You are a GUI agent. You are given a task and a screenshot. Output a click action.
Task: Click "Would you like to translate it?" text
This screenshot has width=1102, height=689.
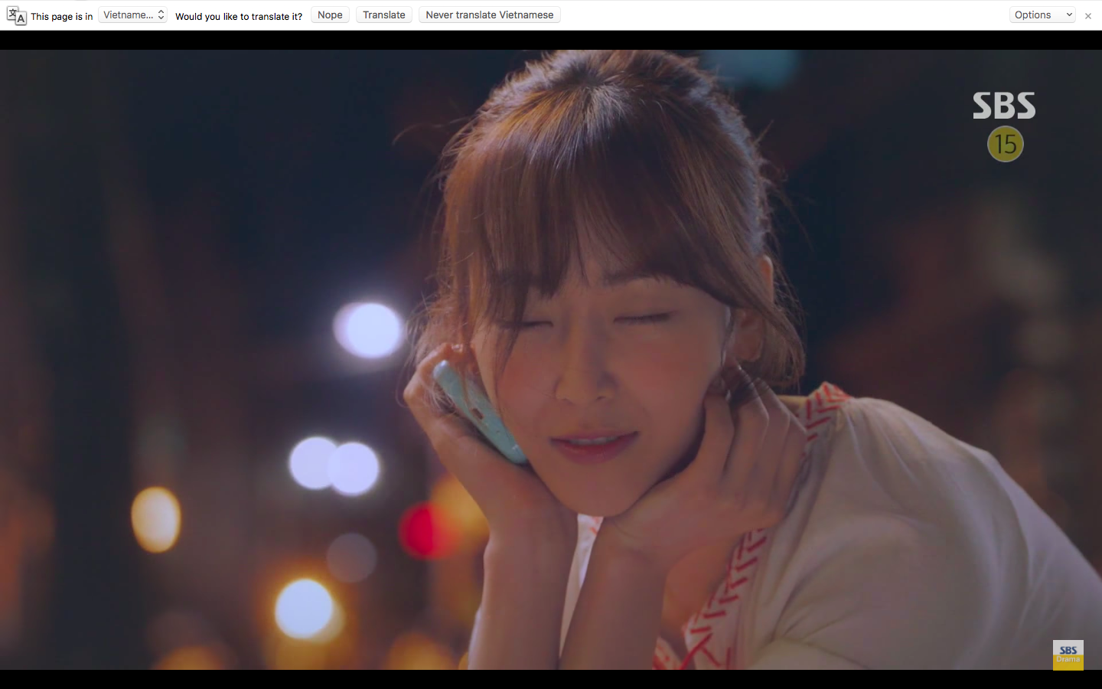(x=239, y=16)
